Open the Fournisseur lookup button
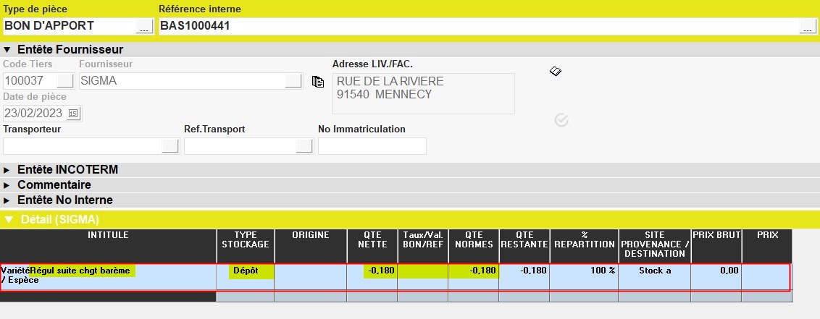This screenshot has width=820, height=319. [293, 81]
